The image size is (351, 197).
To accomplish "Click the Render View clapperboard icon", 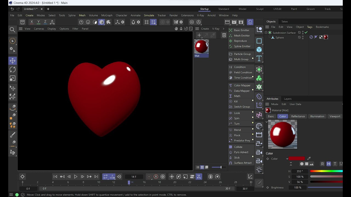I will 227,22.
